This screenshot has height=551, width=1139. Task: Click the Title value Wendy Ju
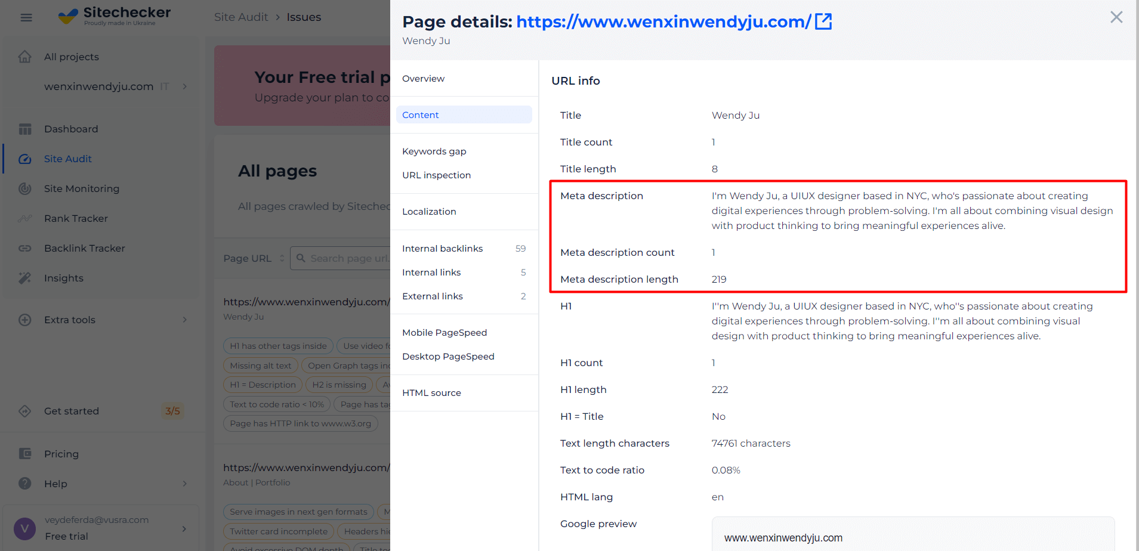(x=736, y=115)
